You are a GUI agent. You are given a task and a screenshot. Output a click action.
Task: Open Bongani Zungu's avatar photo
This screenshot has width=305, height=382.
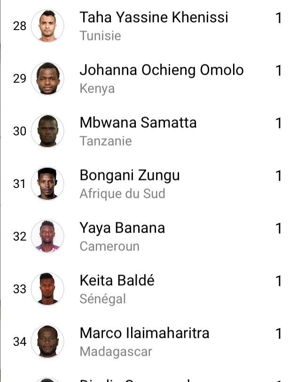coord(47,184)
